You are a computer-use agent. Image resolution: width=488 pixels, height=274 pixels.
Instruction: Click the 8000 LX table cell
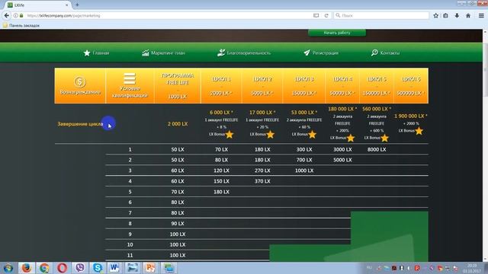click(x=377, y=149)
